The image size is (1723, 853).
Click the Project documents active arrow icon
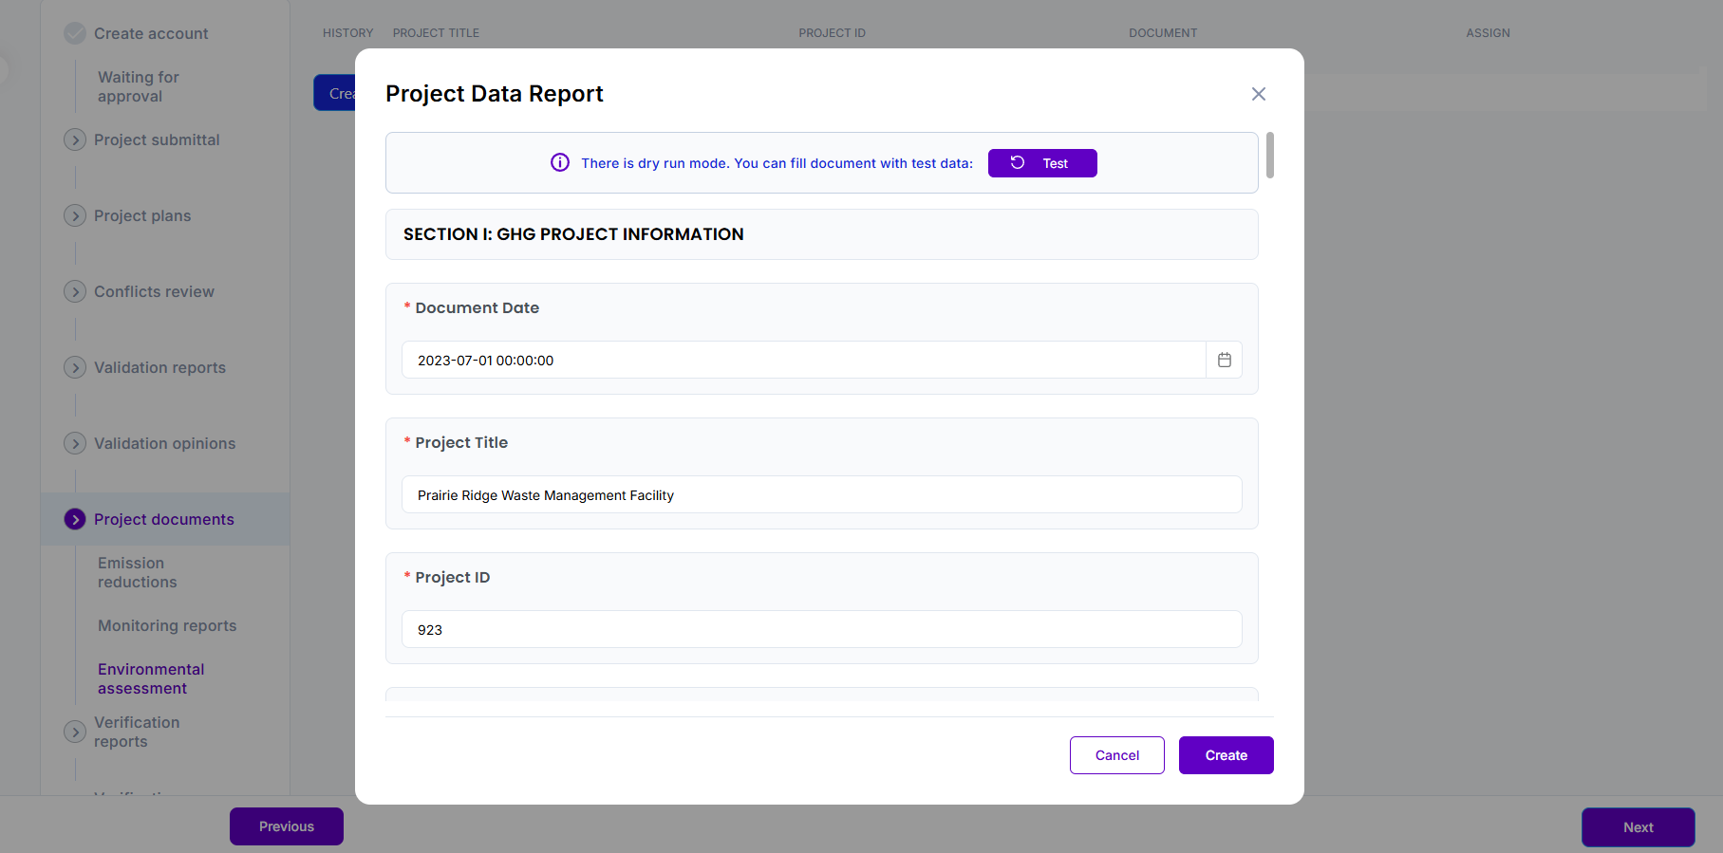point(75,519)
